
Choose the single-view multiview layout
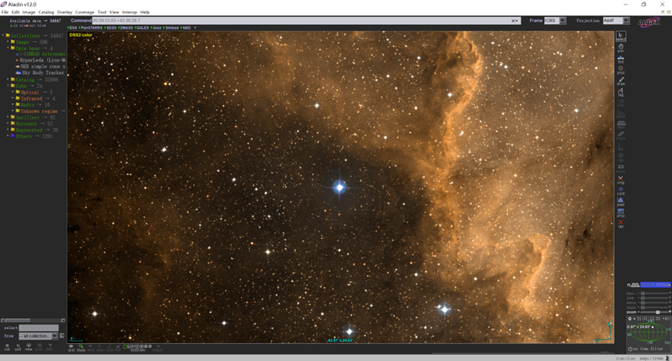click(x=125, y=346)
